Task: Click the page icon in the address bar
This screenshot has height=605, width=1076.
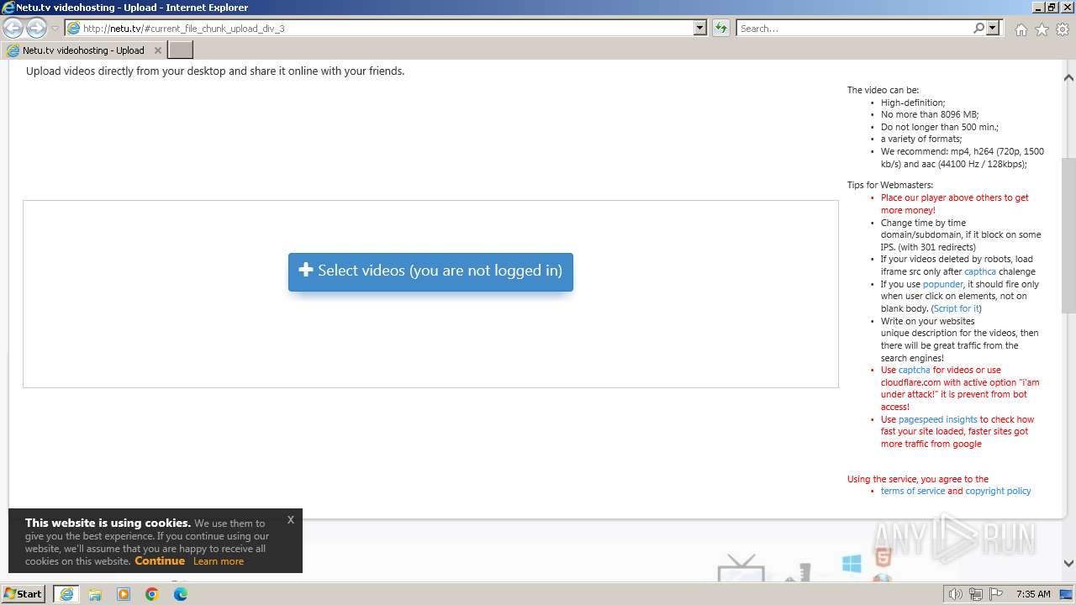Action: (74, 29)
